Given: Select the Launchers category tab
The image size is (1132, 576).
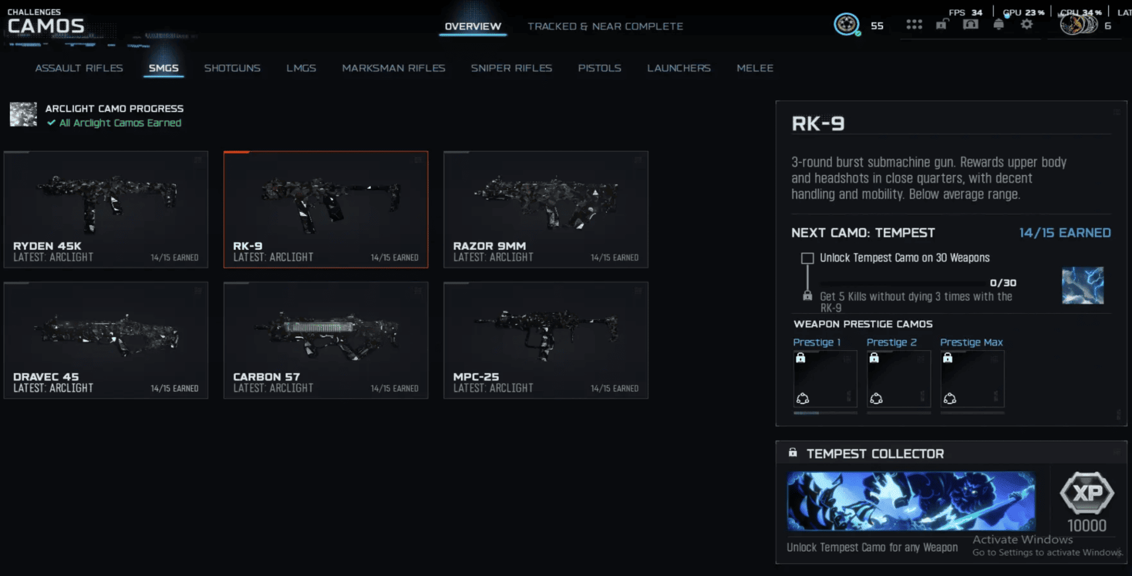Looking at the screenshot, I should coord(679,68).
